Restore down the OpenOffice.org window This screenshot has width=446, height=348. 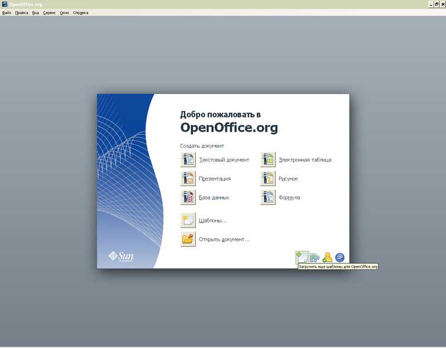pos(437,4)
